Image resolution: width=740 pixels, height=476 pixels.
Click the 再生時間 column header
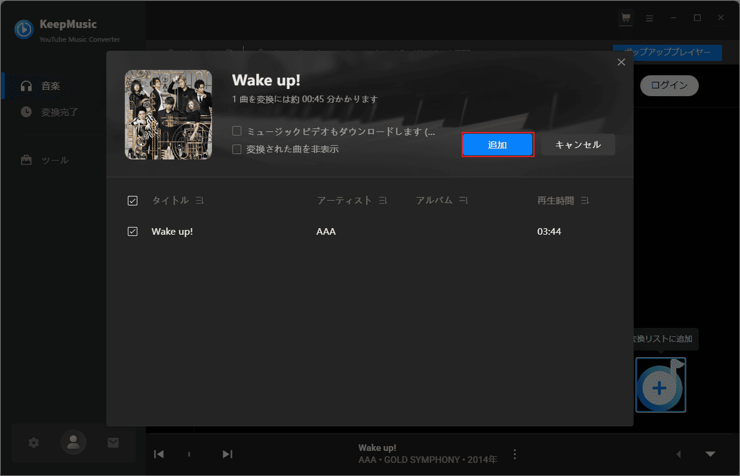point(555,201)
